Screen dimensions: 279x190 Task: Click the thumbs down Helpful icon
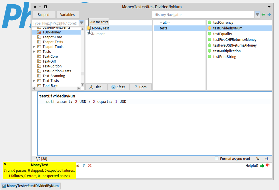[x=268, y=166]
